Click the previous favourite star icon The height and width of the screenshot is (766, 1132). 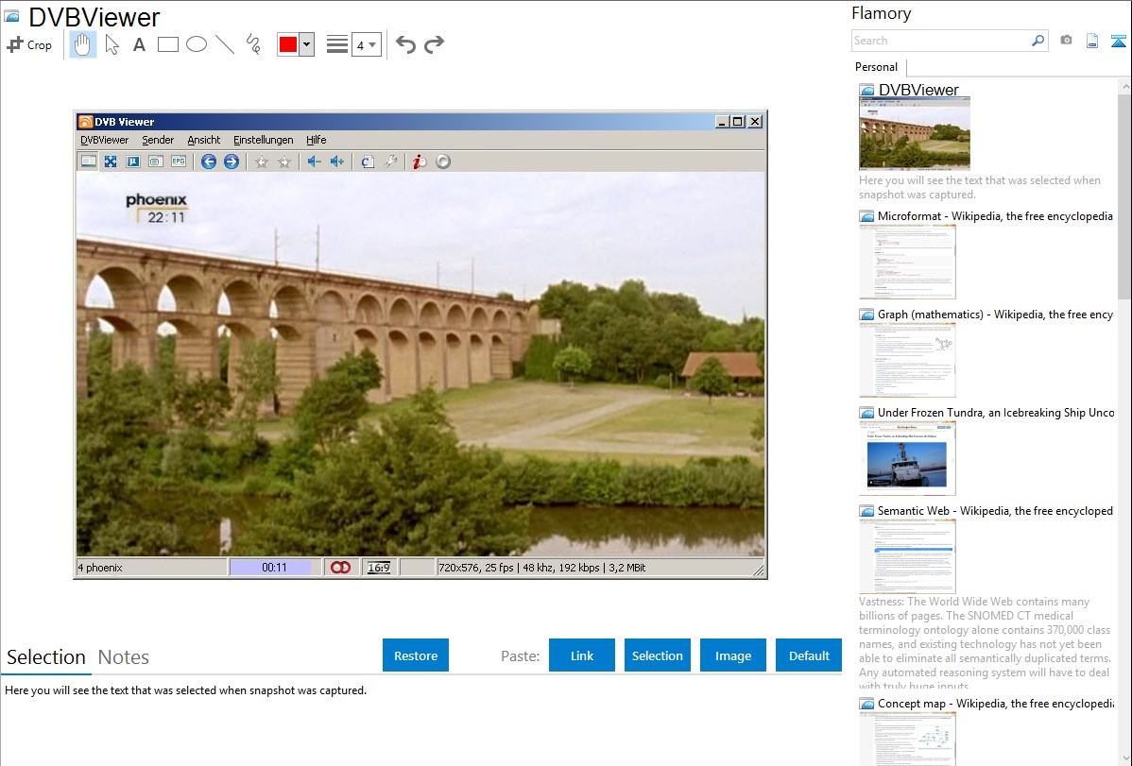[x=262, y=162]
